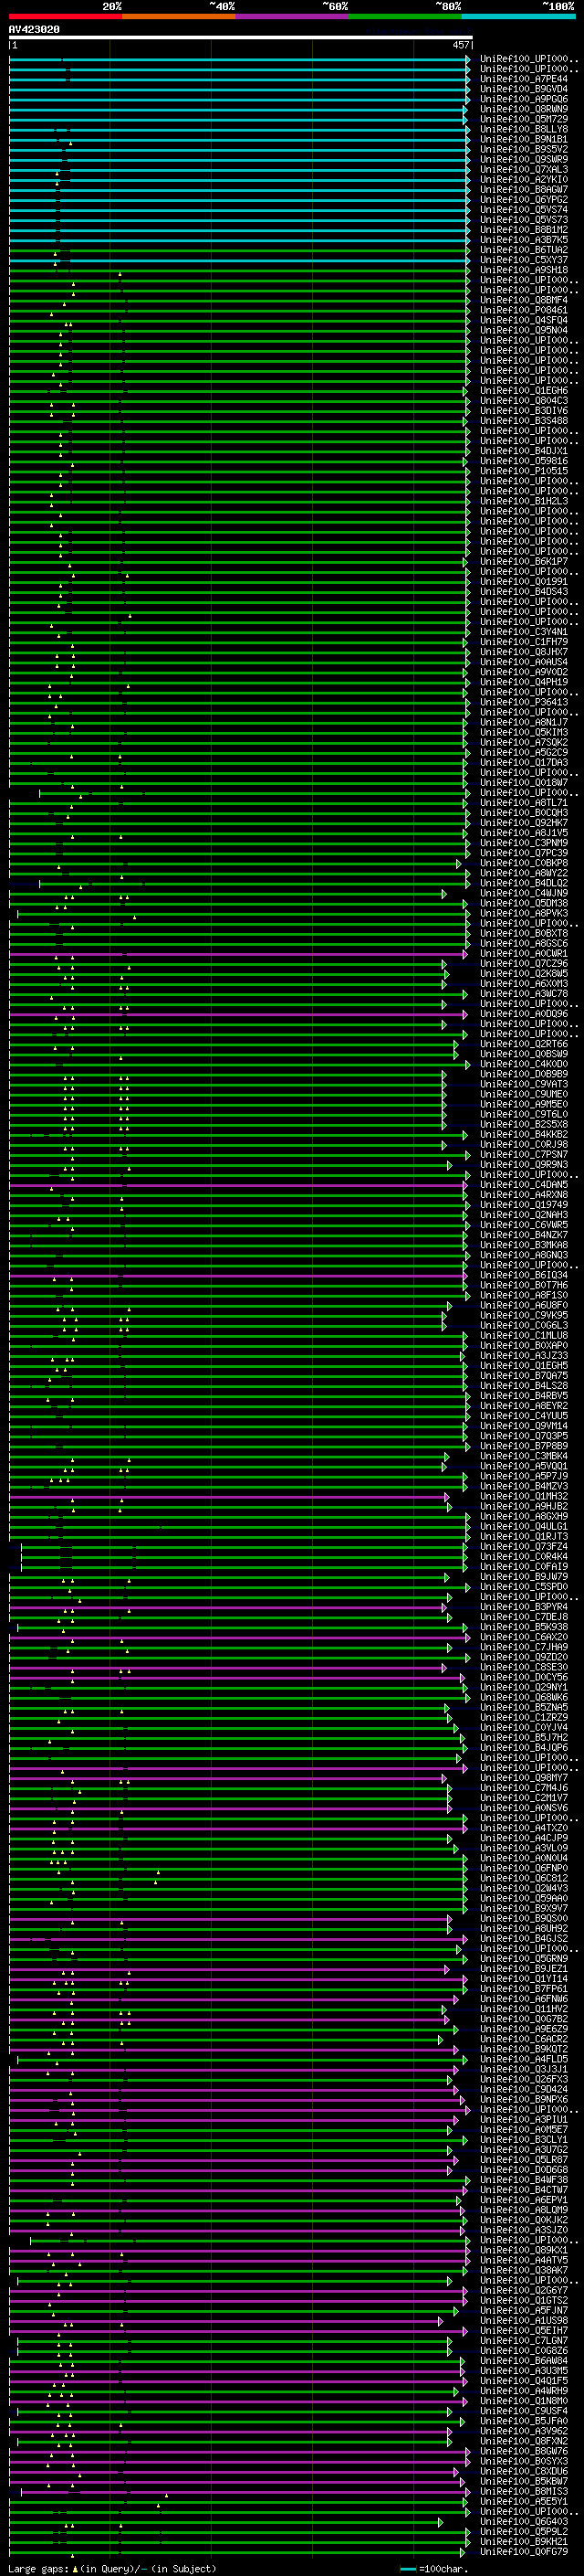Click the orange ~40% identity legend bar
This screenshot has width=584, height=2576.
coord(179,16)
